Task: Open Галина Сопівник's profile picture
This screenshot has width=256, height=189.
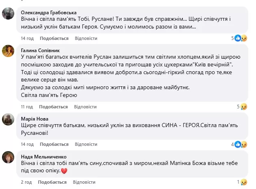Action: [9, 51]
